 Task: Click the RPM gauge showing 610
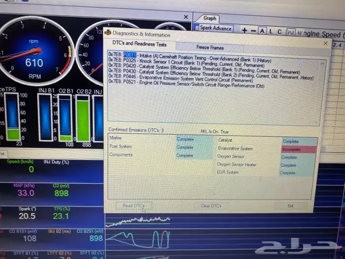click(34, 54)
